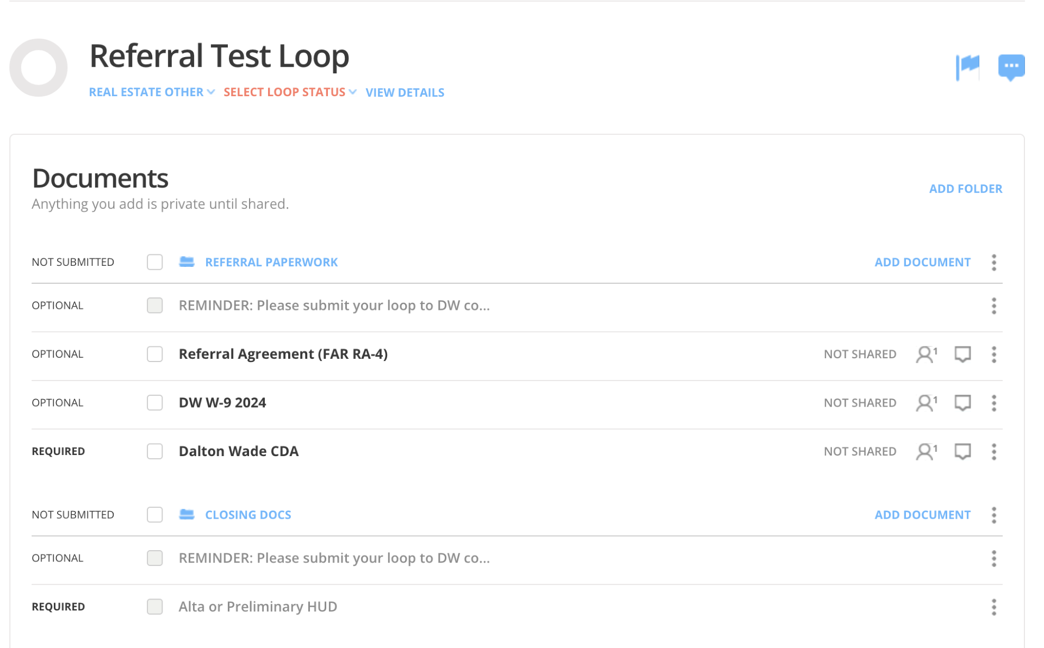The image size is (1044, 648).
Task: Open the Select Loop Status dropdown
Action: click(290, 92)
